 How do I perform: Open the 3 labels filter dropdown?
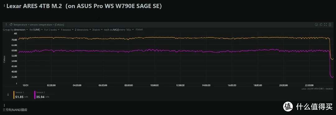coord(97,30)
